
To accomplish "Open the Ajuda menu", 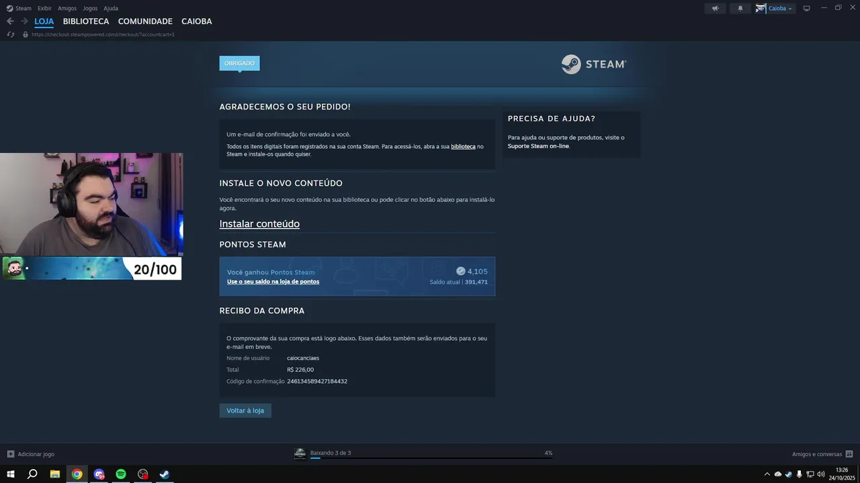I will click(111, 8).
